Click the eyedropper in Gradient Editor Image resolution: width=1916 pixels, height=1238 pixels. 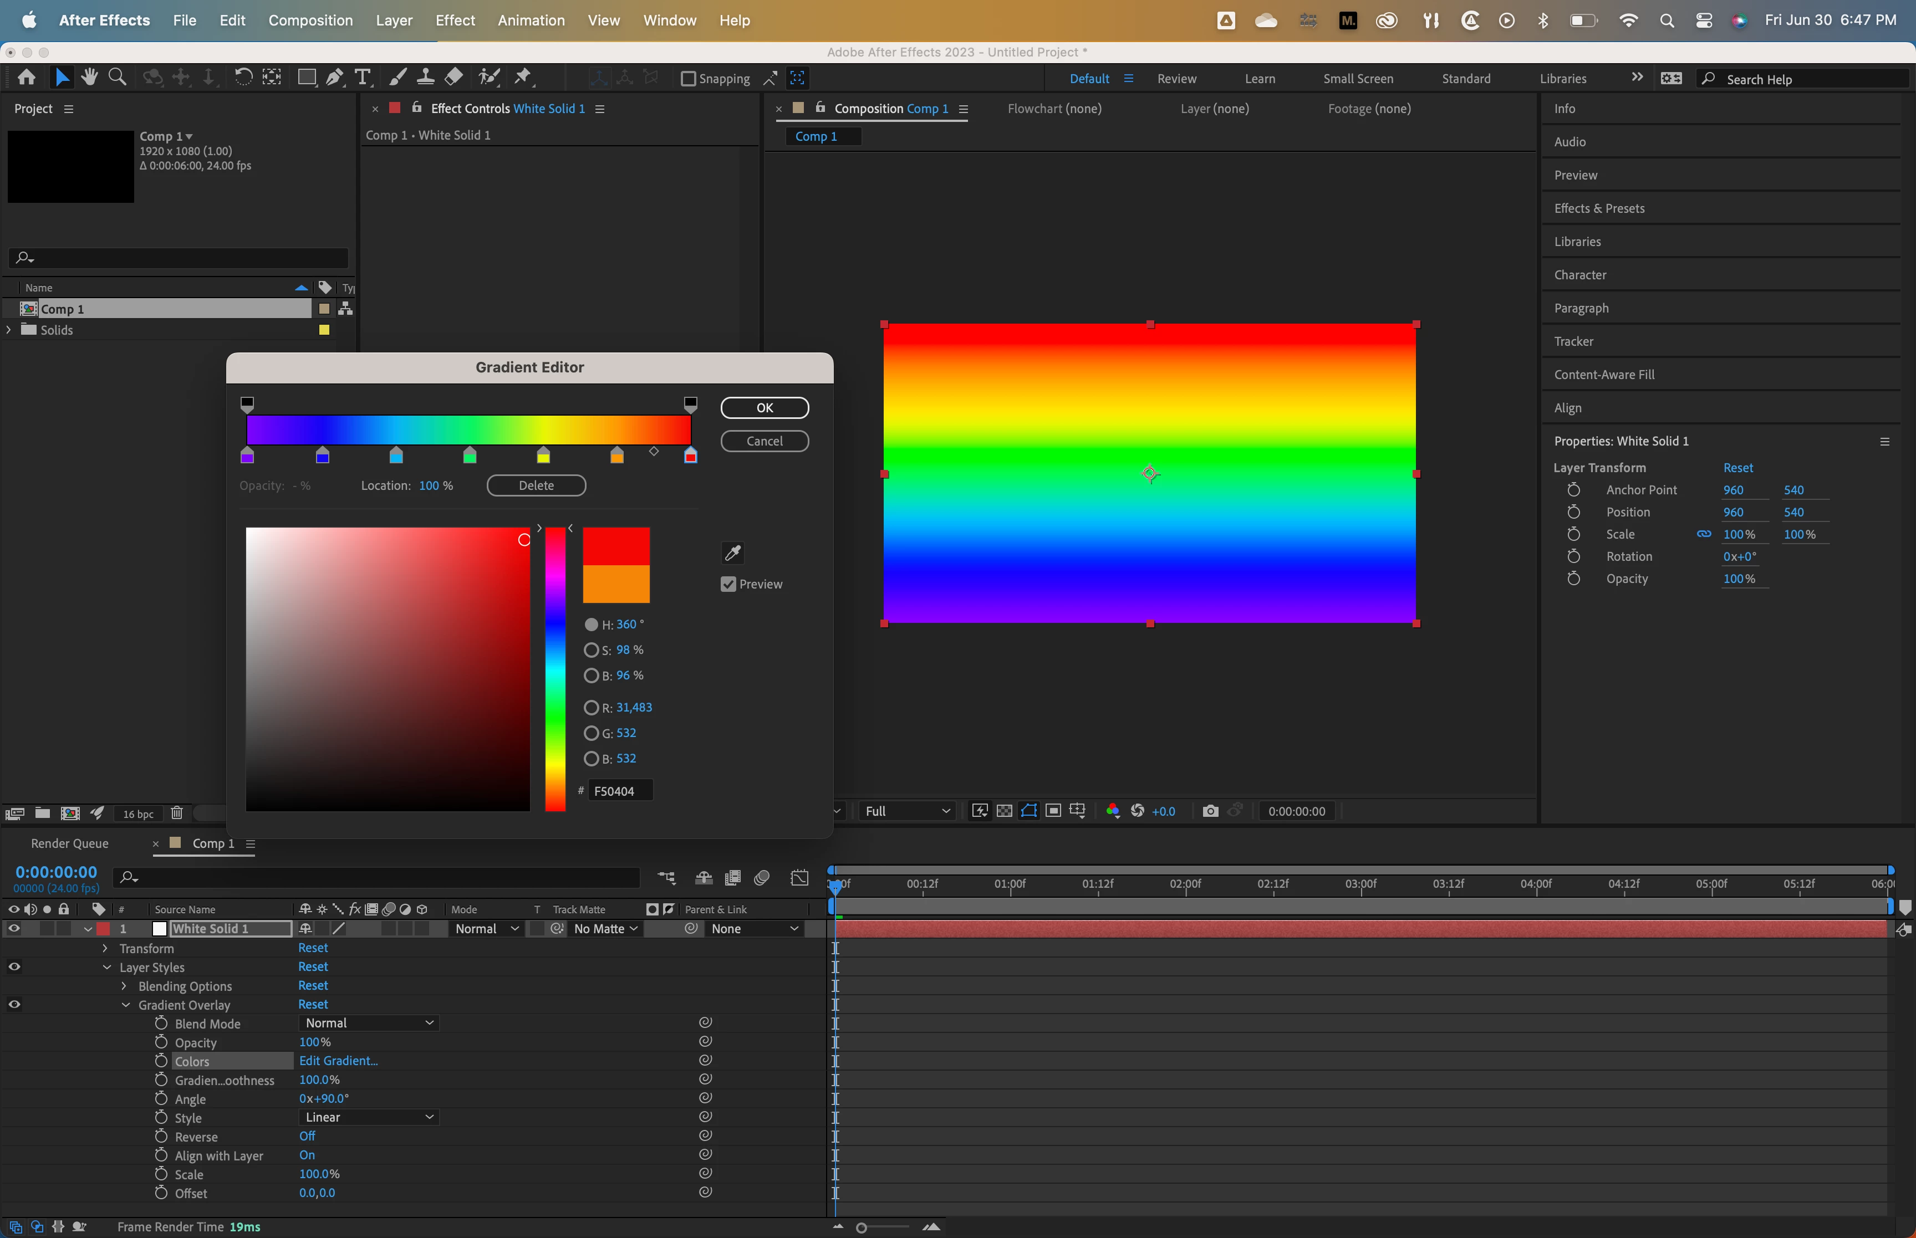732,553
